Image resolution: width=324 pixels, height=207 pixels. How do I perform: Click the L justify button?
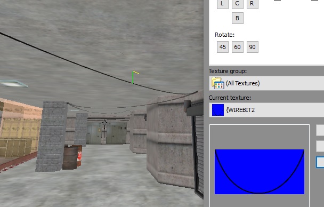(x=223, y=4)
